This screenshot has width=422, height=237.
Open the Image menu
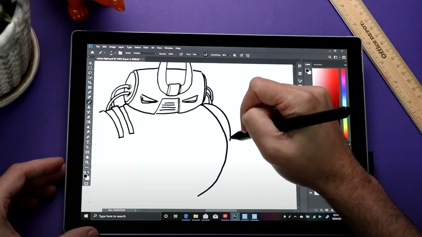[113, 47]
